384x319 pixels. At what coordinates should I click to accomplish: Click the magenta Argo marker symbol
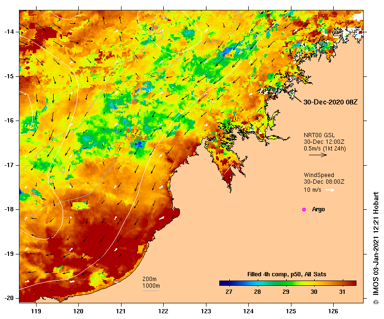(x=304, y=209)
